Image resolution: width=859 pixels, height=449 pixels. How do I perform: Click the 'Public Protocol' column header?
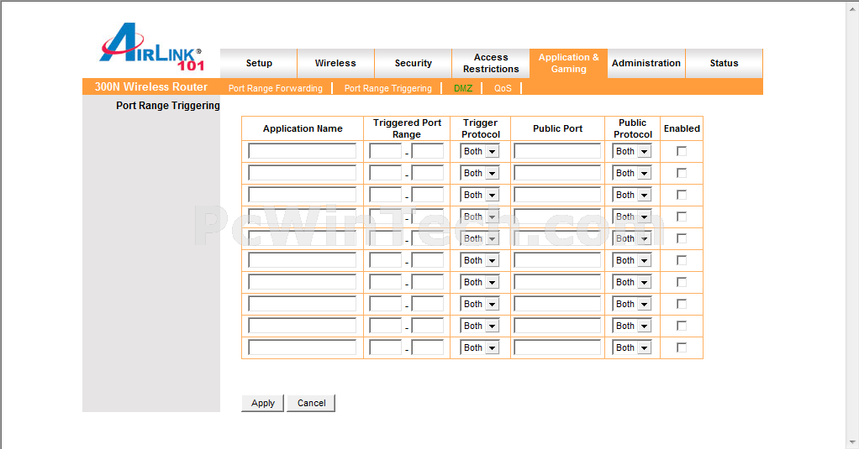click(x=633, y=128)
